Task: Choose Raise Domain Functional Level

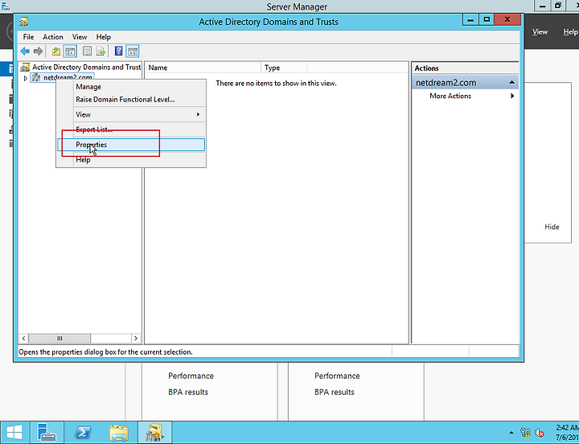Action: (131, 100)
